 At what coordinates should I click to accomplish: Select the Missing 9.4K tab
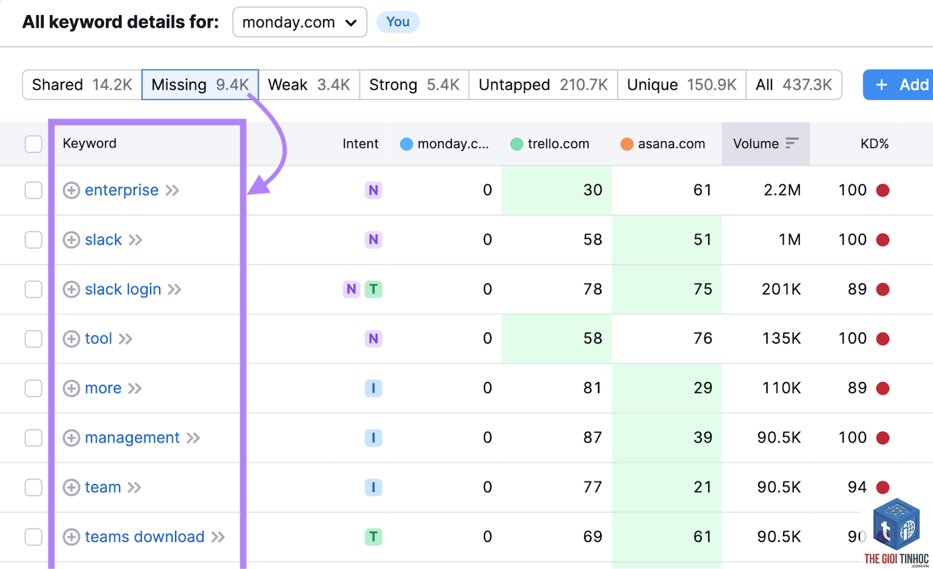pyautogui.click(x=200, y=85)
